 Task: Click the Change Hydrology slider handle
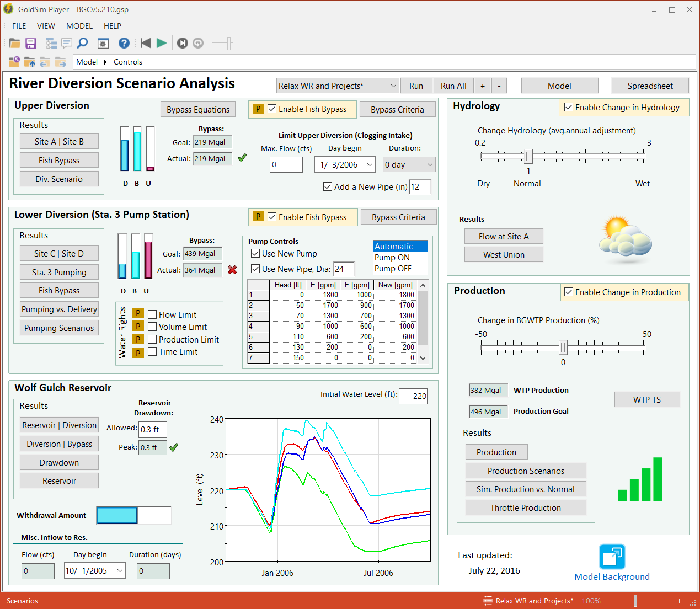(528, 157)
